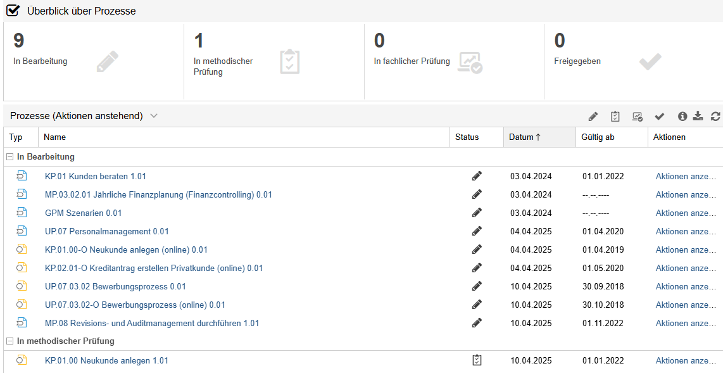This screenshot has width=723, height=373.
Task: Click the pencil edit icon in toolbar
Action: click(x=593, y=117)
